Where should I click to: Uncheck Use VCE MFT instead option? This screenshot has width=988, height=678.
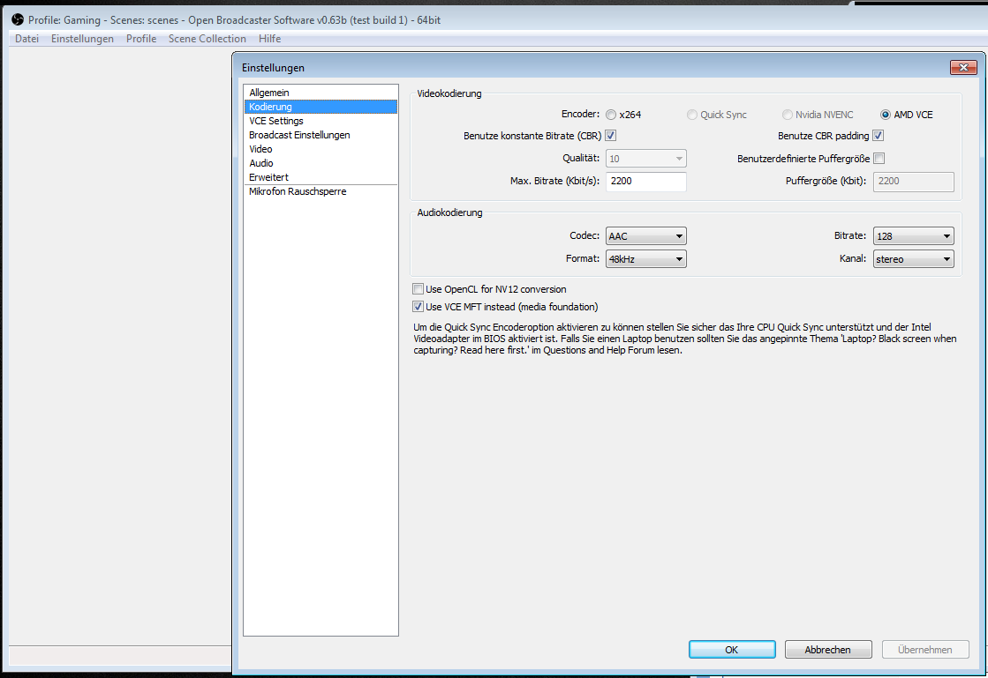pos(418,306)
